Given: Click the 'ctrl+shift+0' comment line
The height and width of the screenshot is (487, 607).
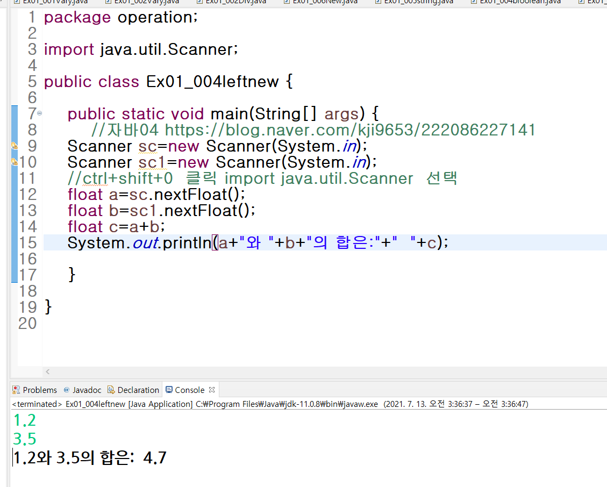Looking at the screenshot, I should pyautogui.click(x=262, y=178).
